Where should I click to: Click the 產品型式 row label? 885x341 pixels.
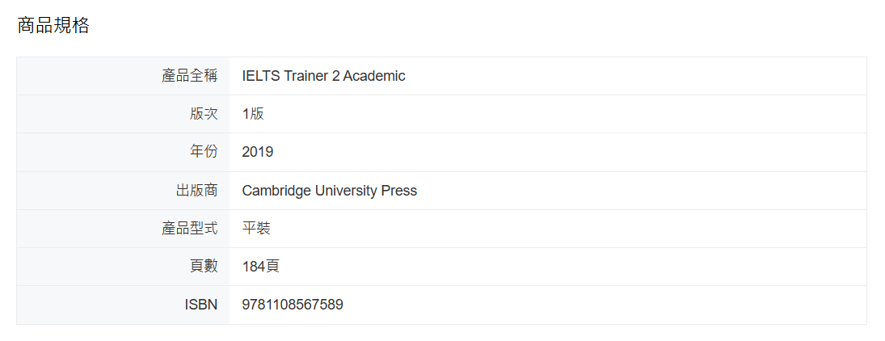click(x=190, y=229)
